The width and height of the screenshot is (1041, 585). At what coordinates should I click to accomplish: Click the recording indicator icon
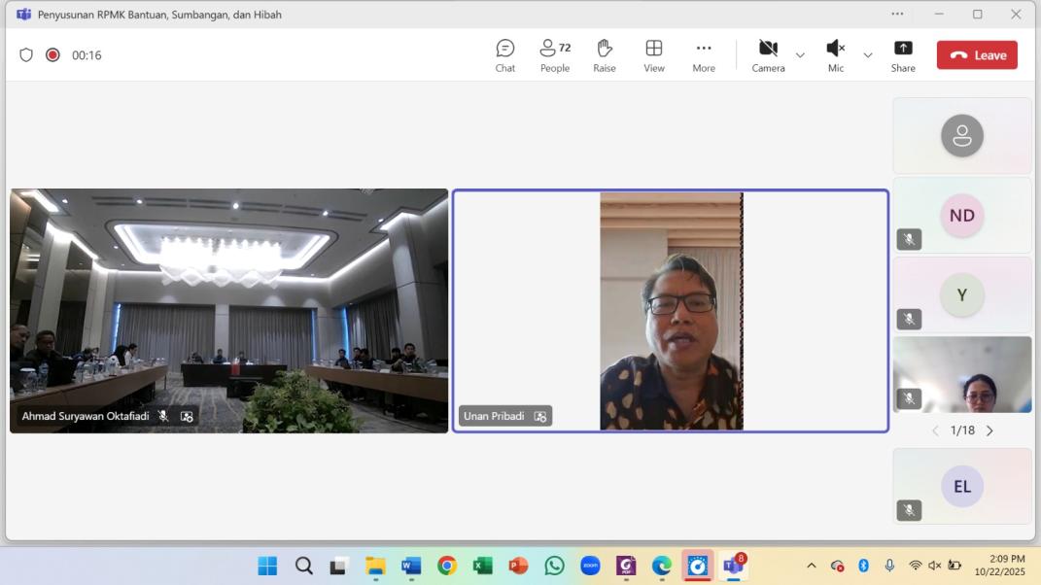tap(52, 55)
